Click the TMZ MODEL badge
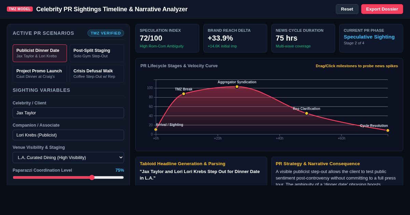 pos(20,9)
